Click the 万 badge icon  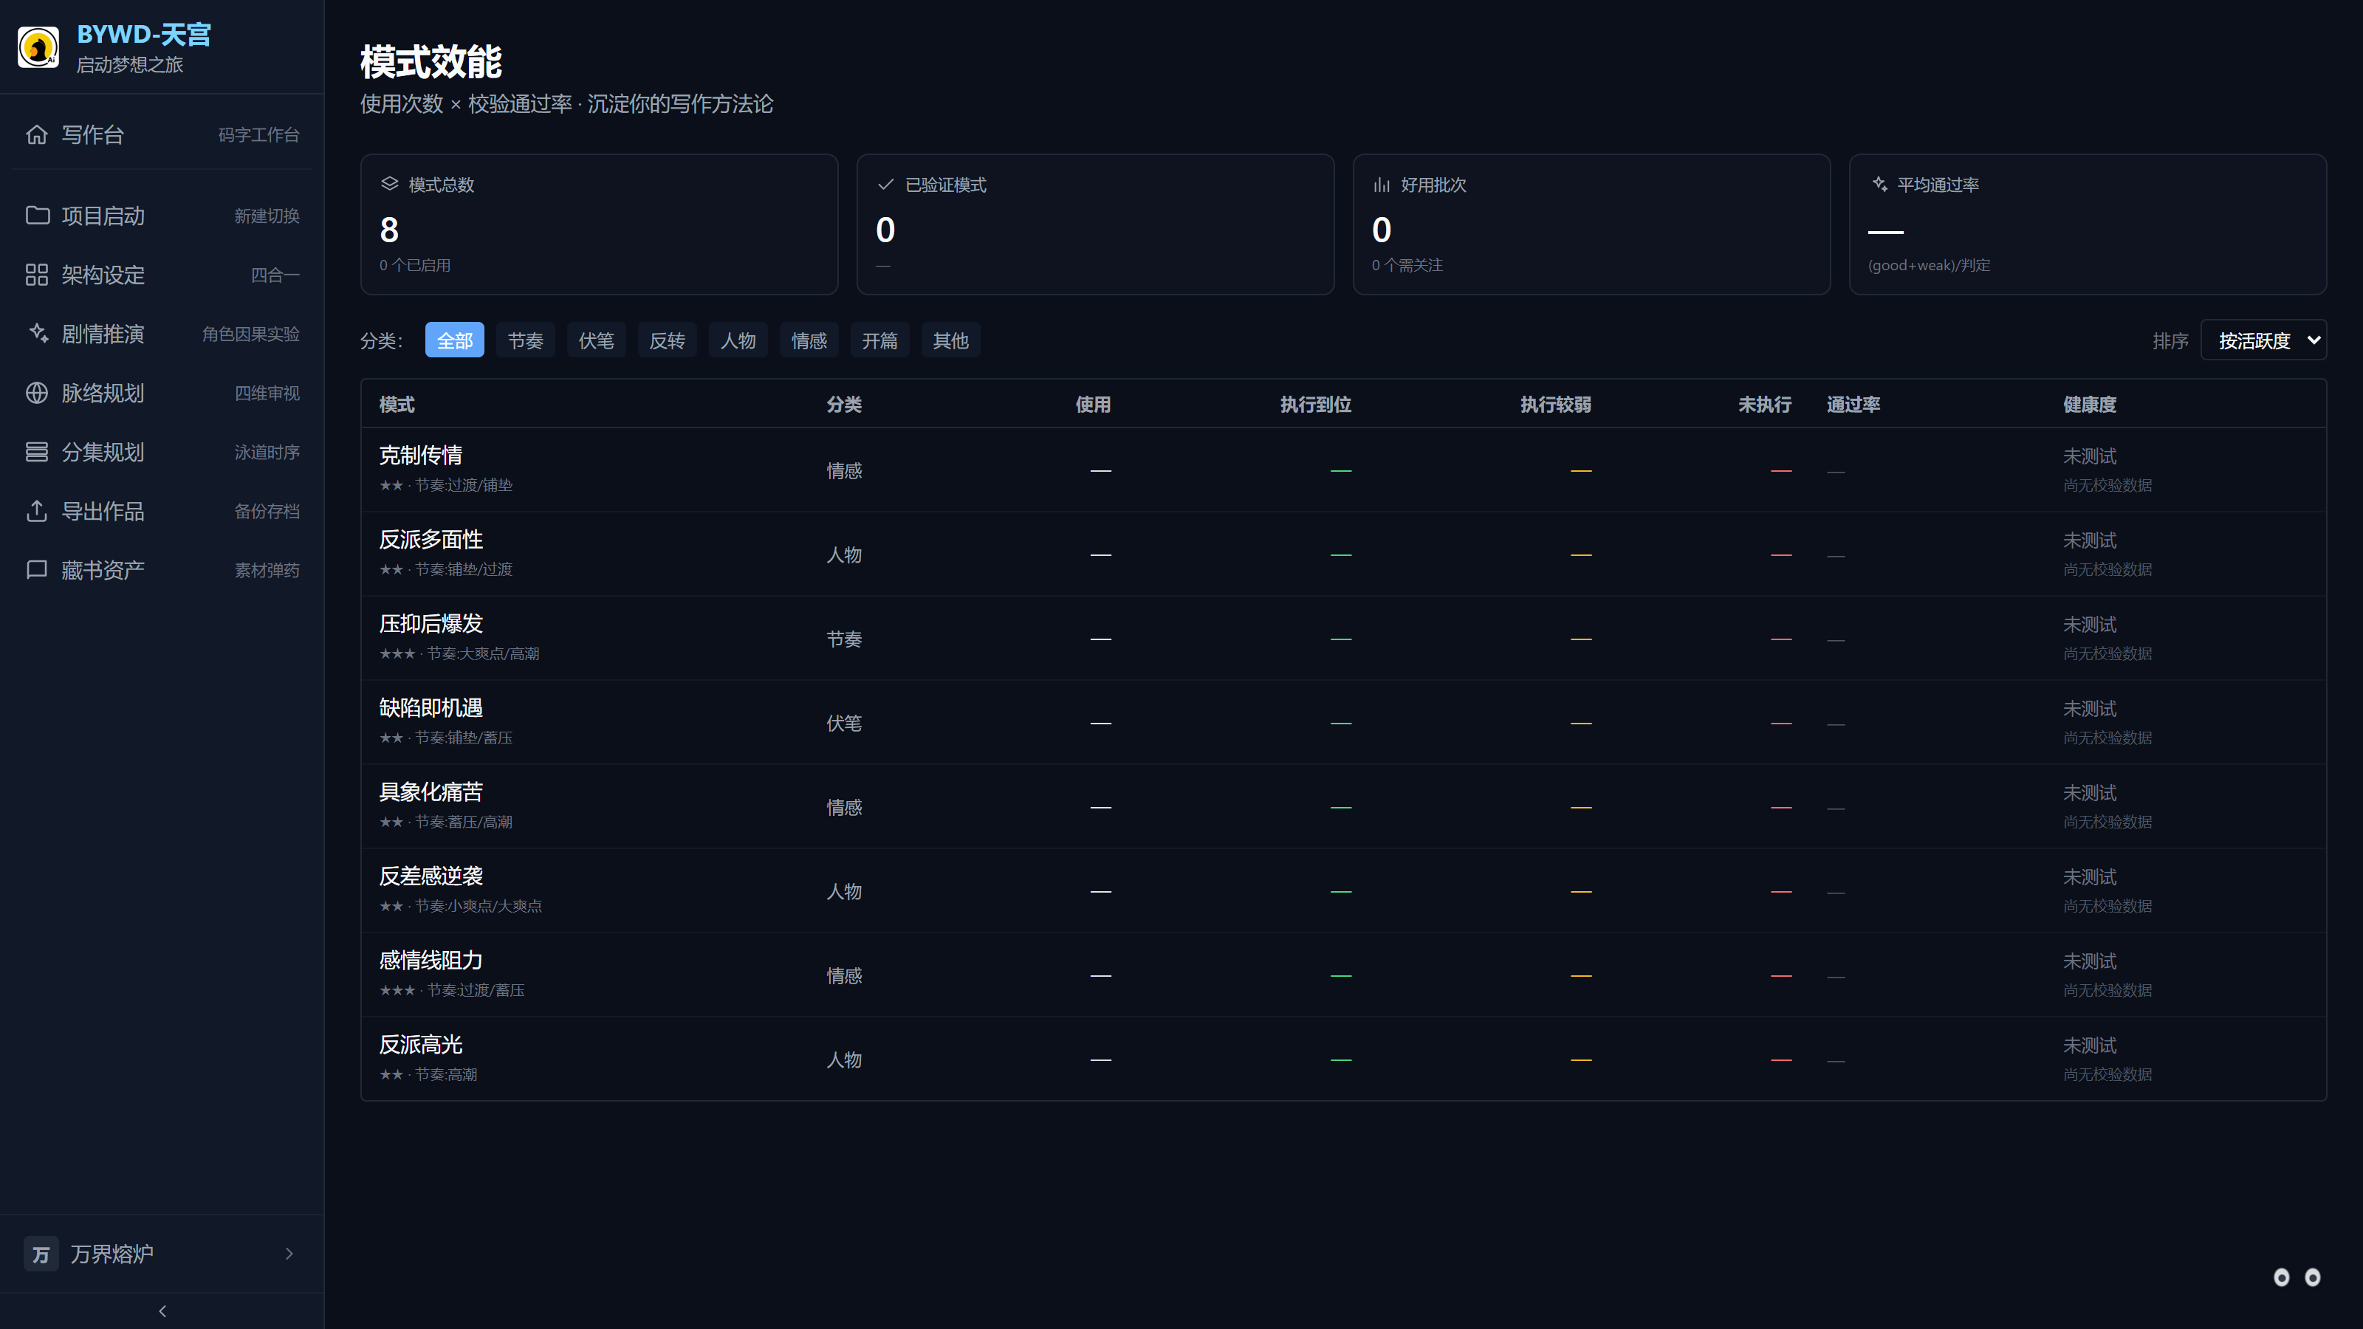point(41,1254)
